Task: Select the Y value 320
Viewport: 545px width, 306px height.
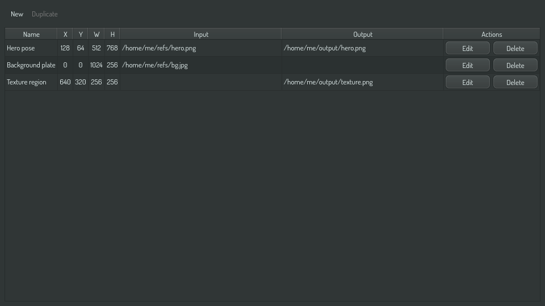Action: [x=81, y=82]
